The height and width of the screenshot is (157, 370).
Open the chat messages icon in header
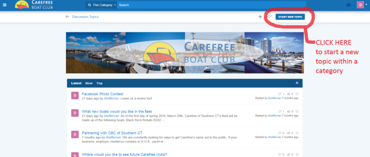coord(348,5)
